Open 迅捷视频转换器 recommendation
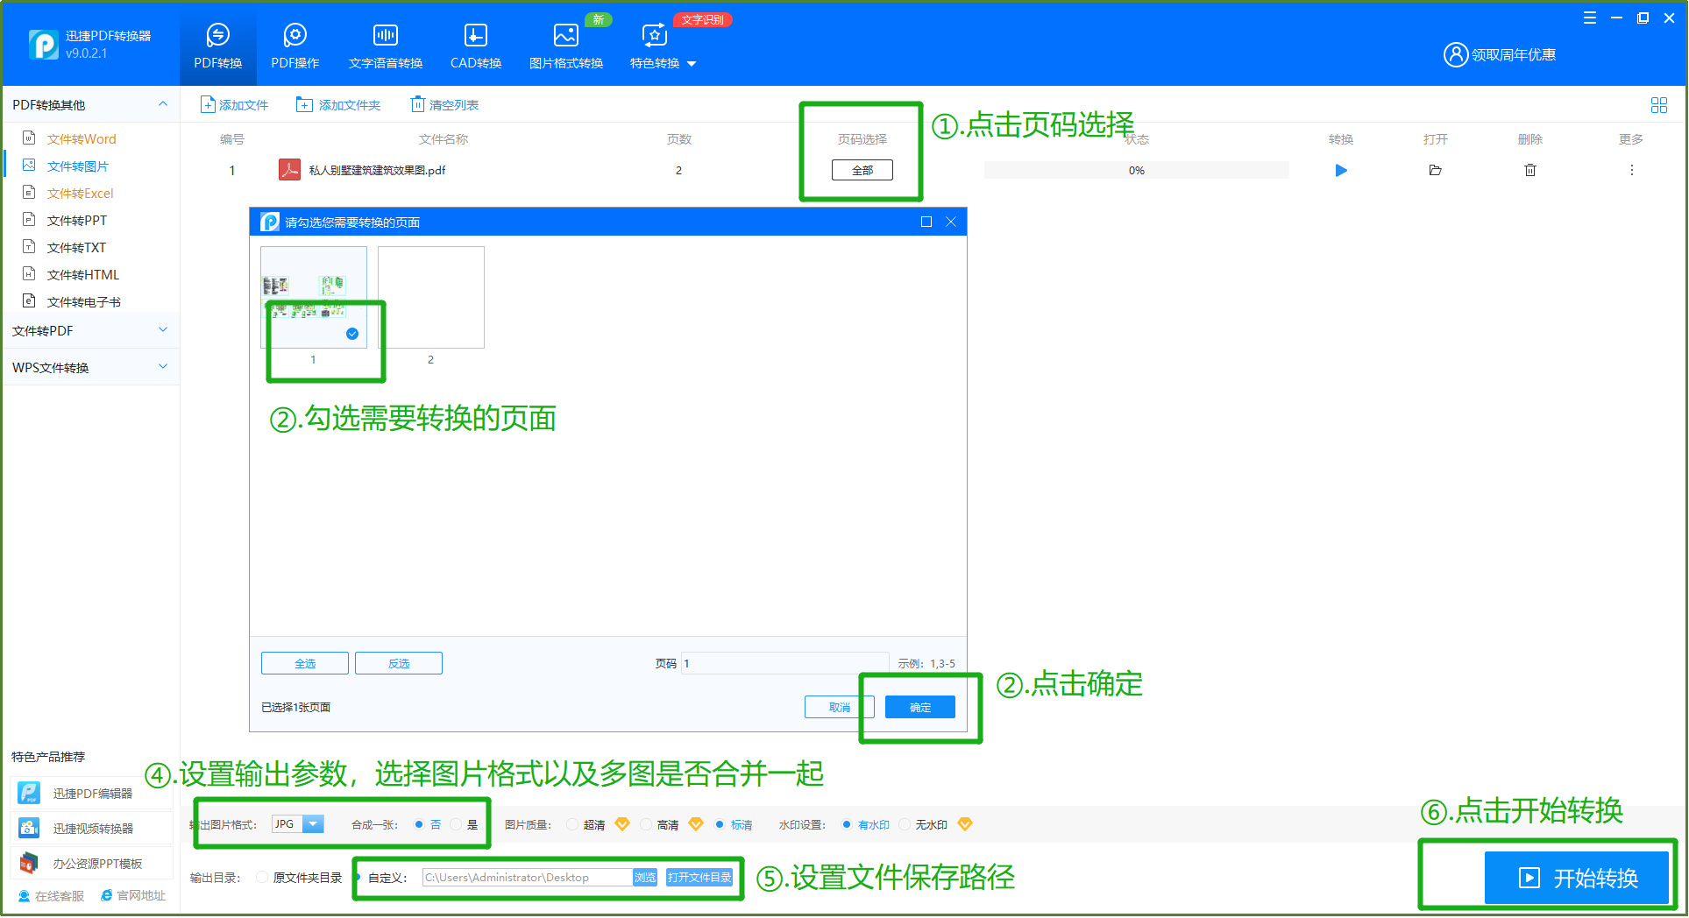Viewport: 1689px width, 918px height. pos(91,828)
